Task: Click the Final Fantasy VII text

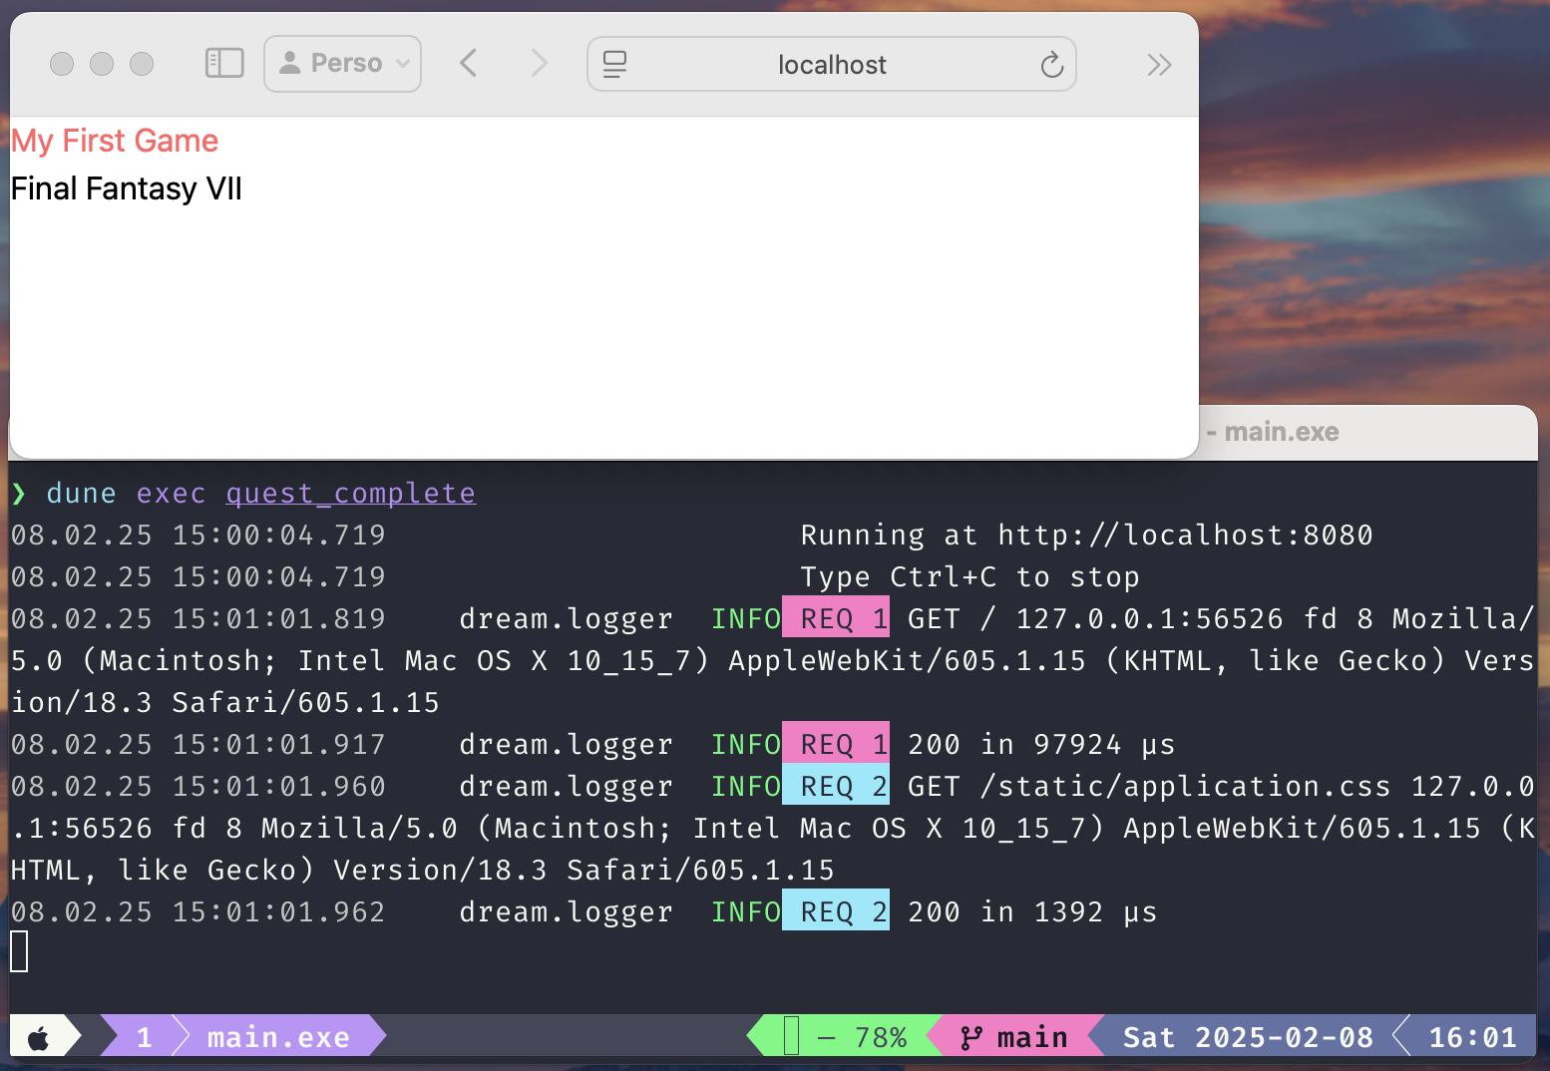Action: (x=127, y=188)
